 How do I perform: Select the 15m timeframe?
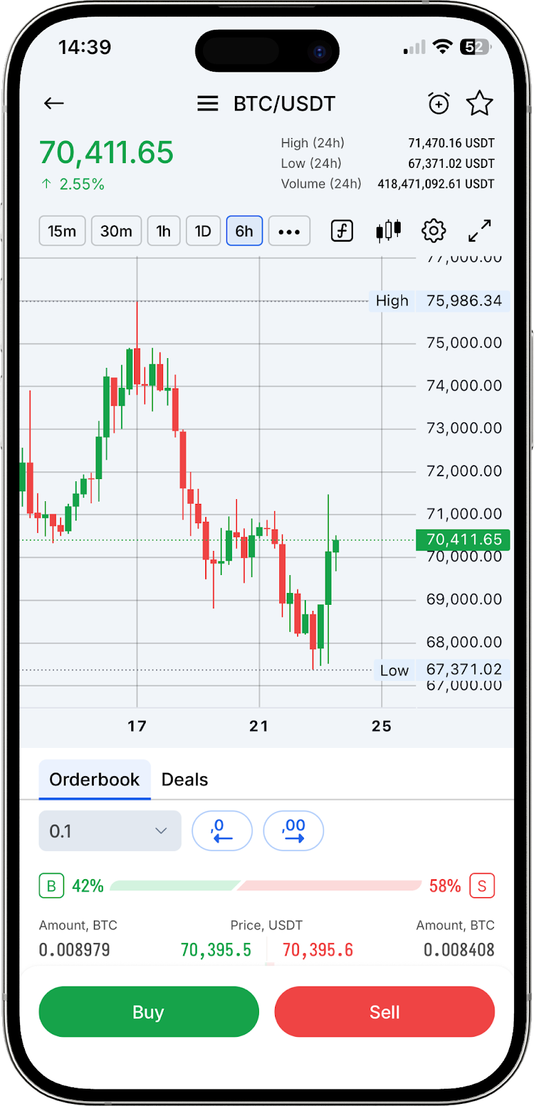pyautogui.click(x=62, y=231)
